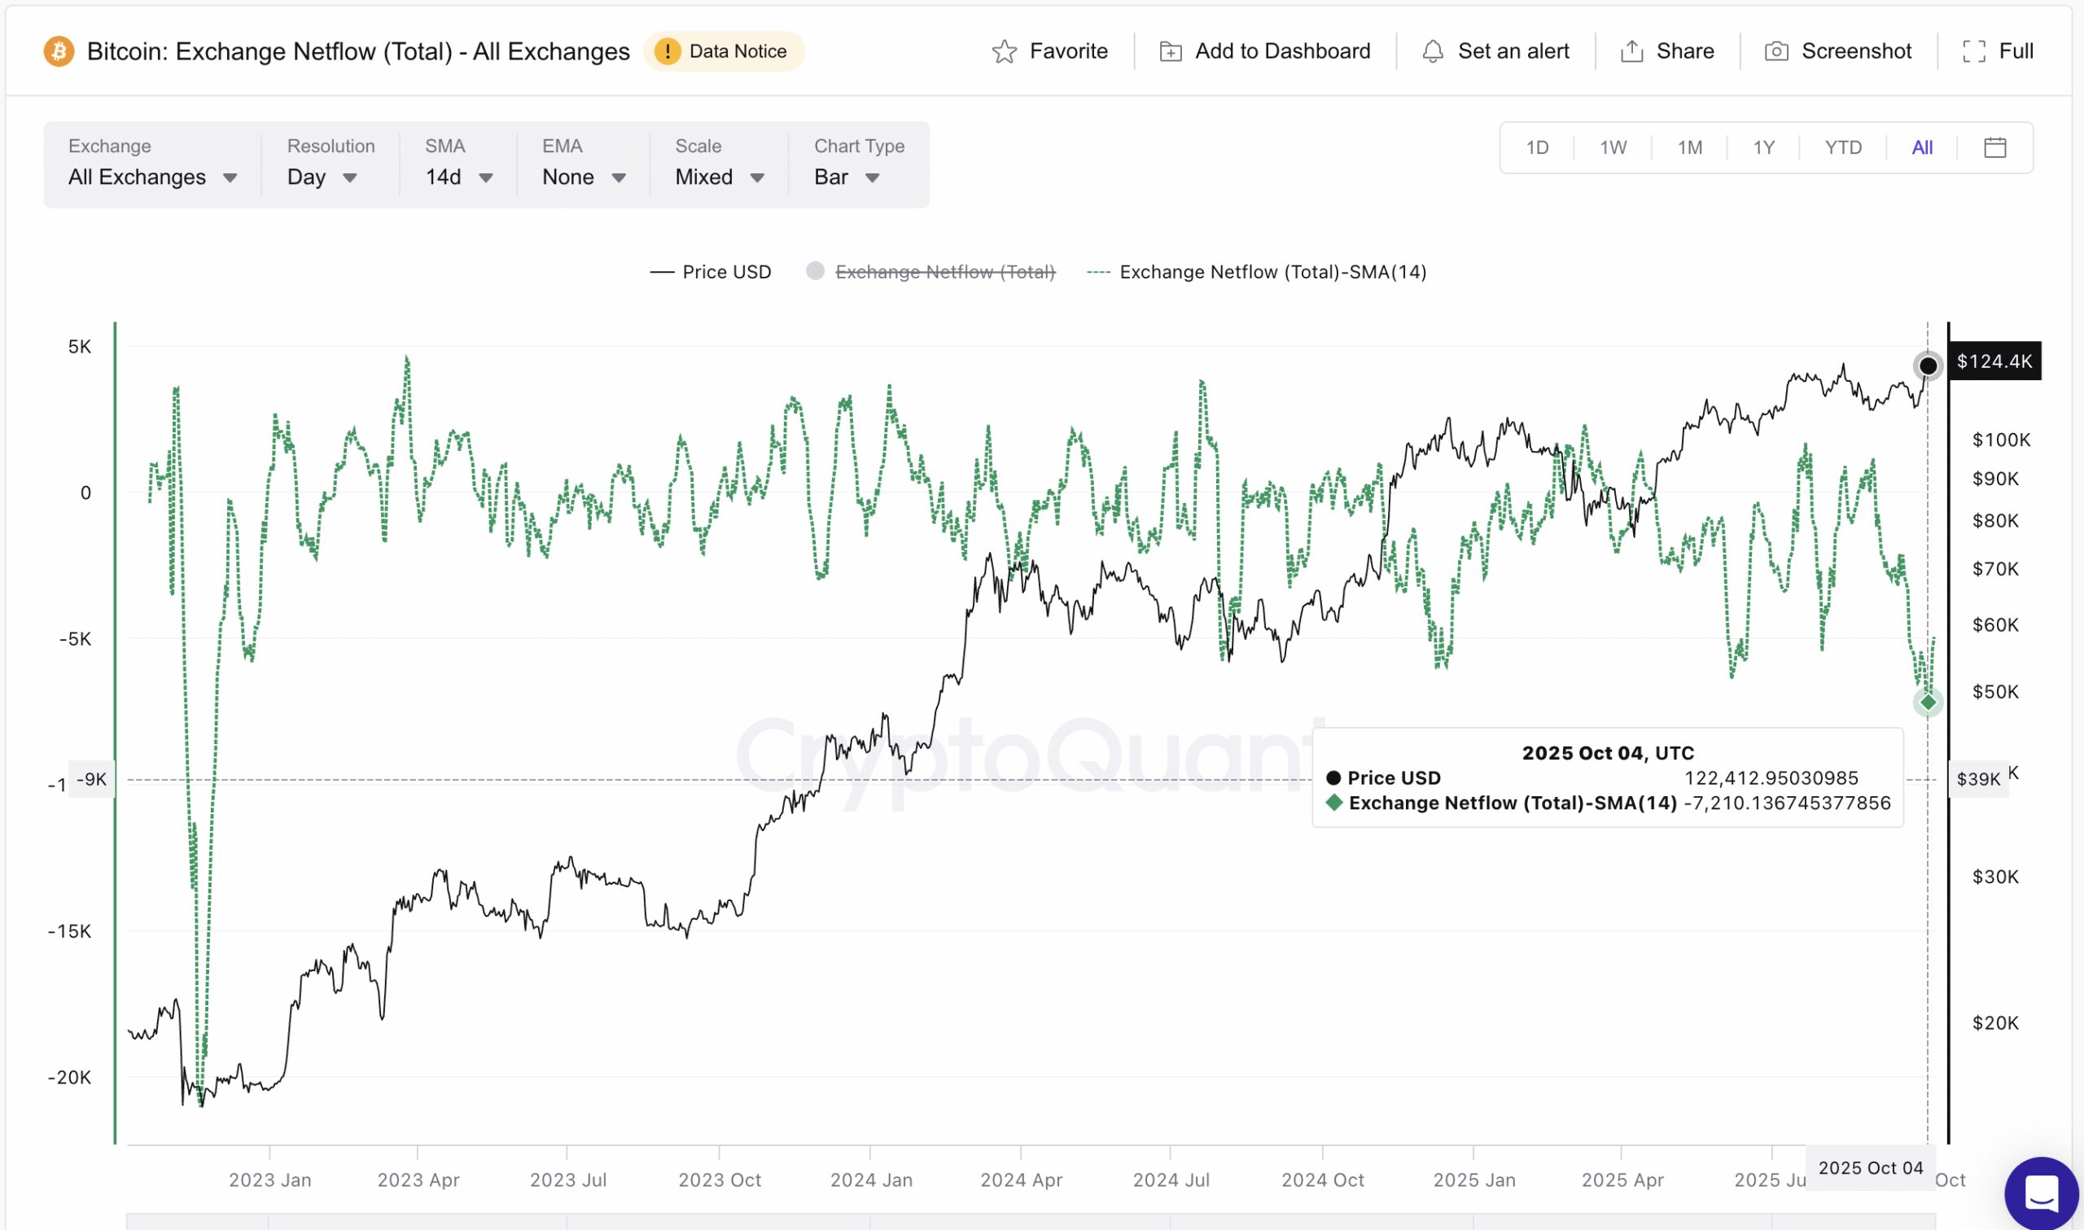The image size is (2084, 1230).
Task: Favorite this chart with the star
Action: tap(1051, 50)
